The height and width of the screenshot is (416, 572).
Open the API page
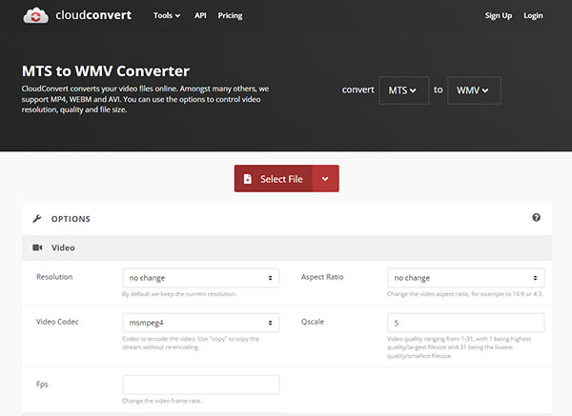click(x=200, y=15)
